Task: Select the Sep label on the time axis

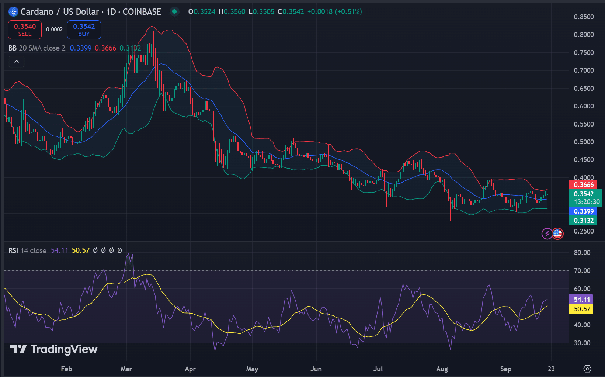Action: point(506,369)
